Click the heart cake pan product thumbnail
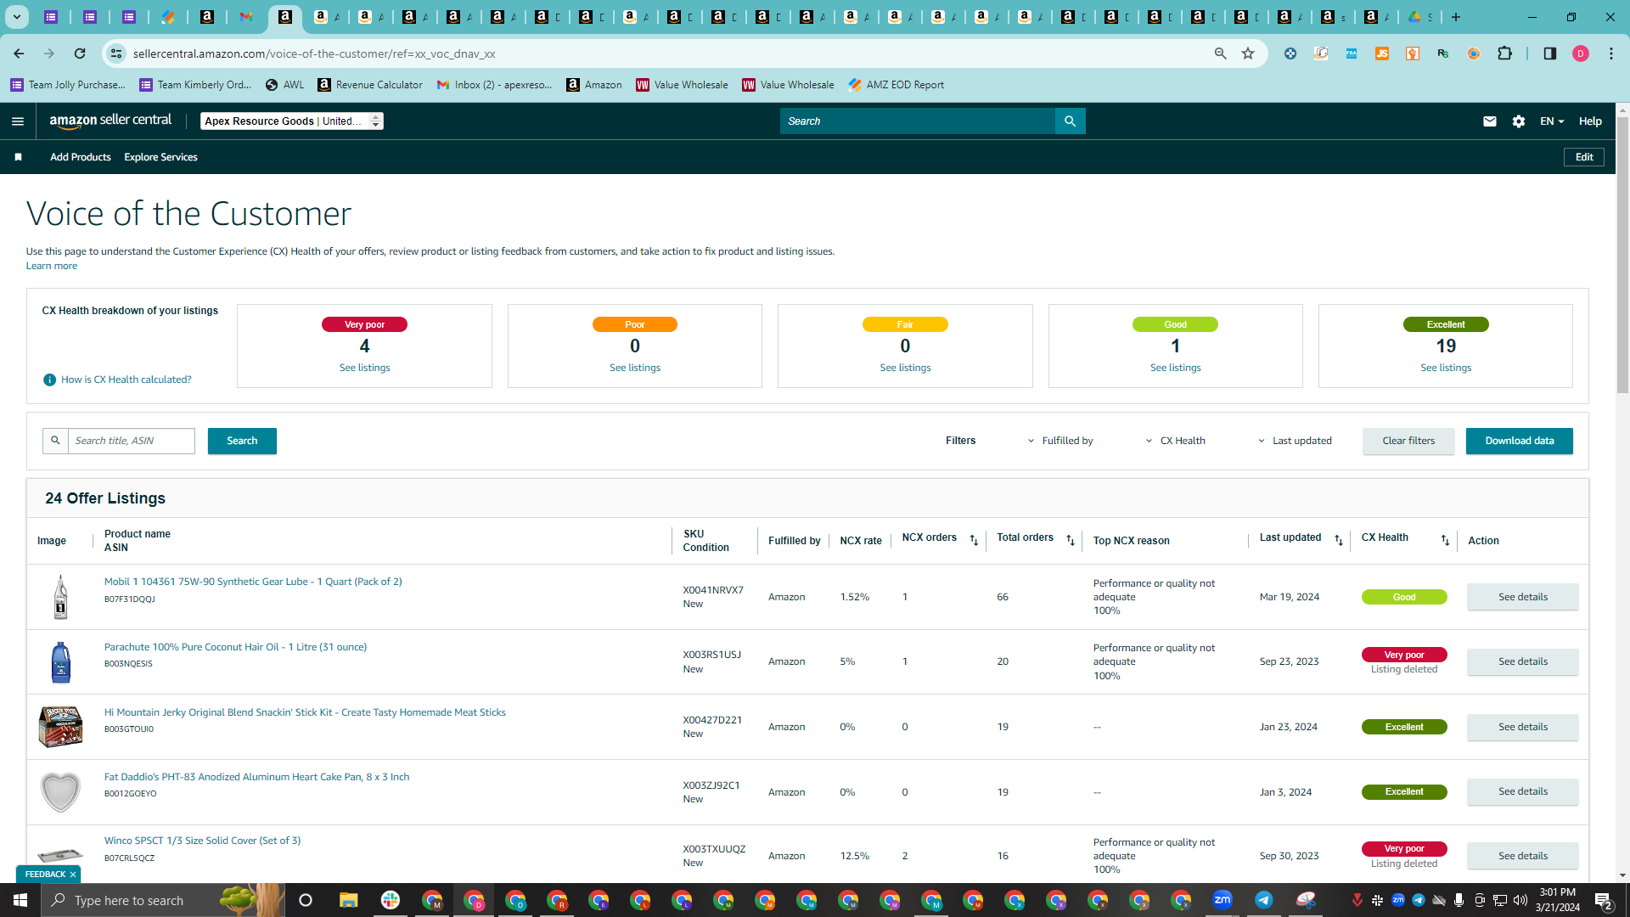This screenshot has height=917, width=1630. point(60,792)
